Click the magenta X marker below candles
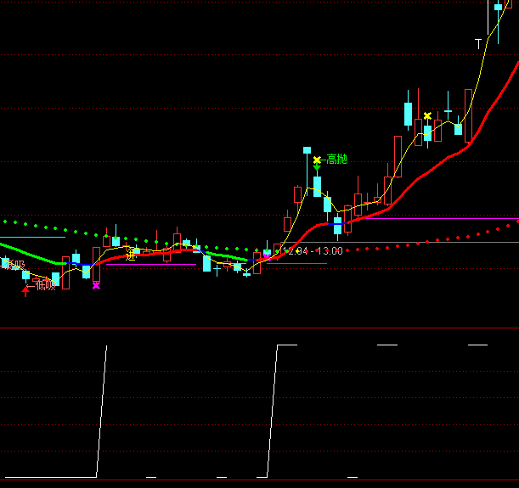Screen dimensions: 519x488 tap(96, 286)
